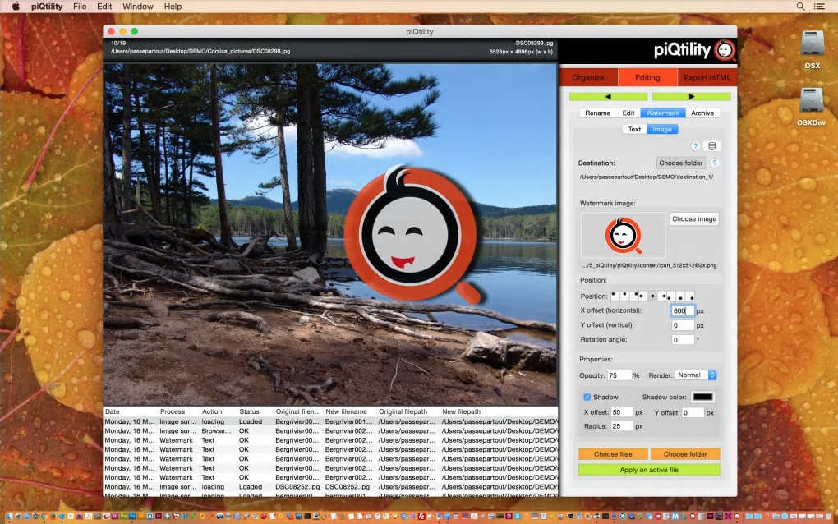
Task: Click the orange Choose files button
Action: 613,454
